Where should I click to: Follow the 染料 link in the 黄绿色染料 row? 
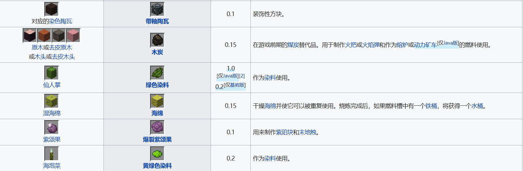pos(270,159)
